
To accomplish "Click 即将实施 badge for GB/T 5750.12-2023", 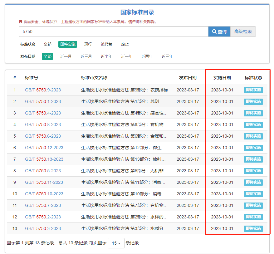I will click(x=253, y=148).
